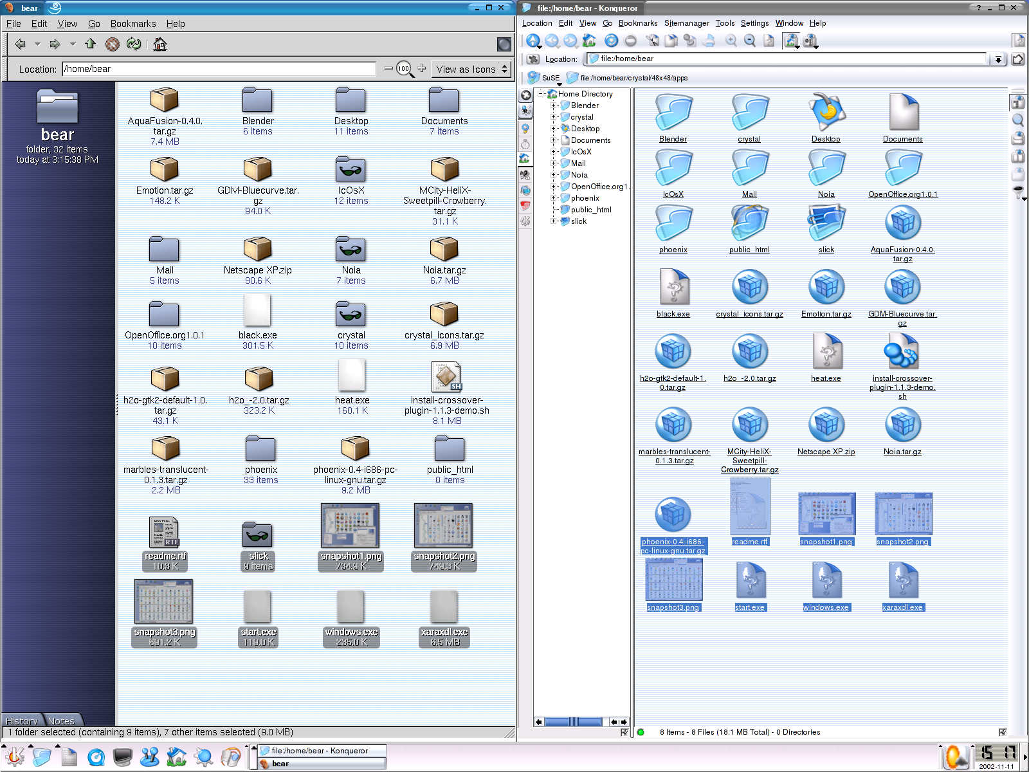Open Blender folder link in Konqueror
The height and width of the screenshot is (772, 1029).
(x=673, y=139)
